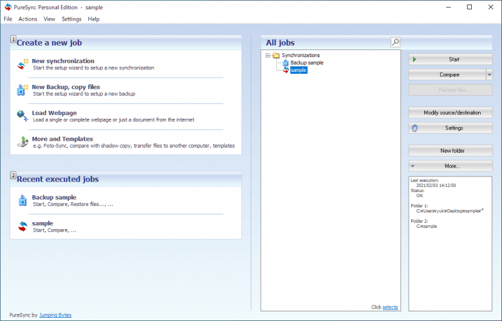Click the New synchronization icon

[x=23, y=64]
